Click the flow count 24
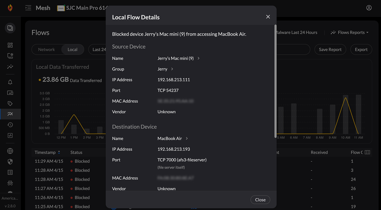 [x=353, y=179]
